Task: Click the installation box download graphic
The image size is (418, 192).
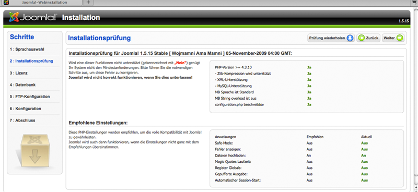Action: tap(34, 151)
